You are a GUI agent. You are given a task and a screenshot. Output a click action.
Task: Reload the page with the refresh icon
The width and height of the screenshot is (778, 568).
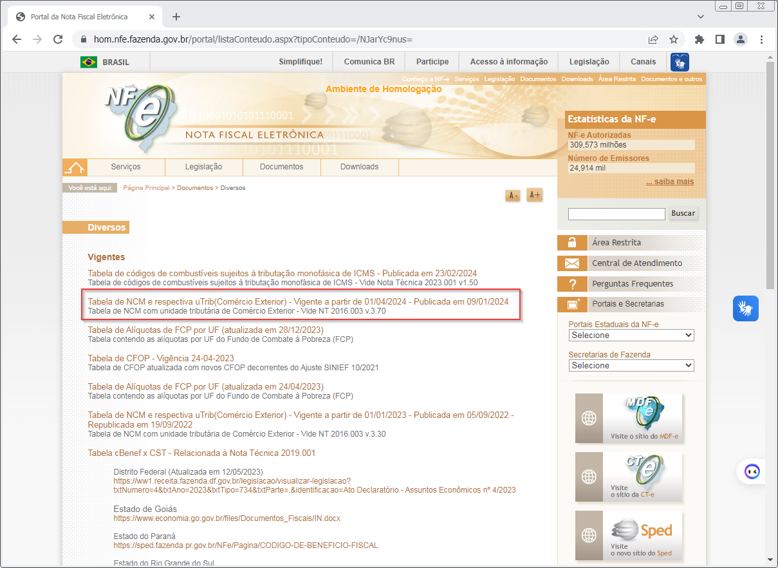pos(58,39)
